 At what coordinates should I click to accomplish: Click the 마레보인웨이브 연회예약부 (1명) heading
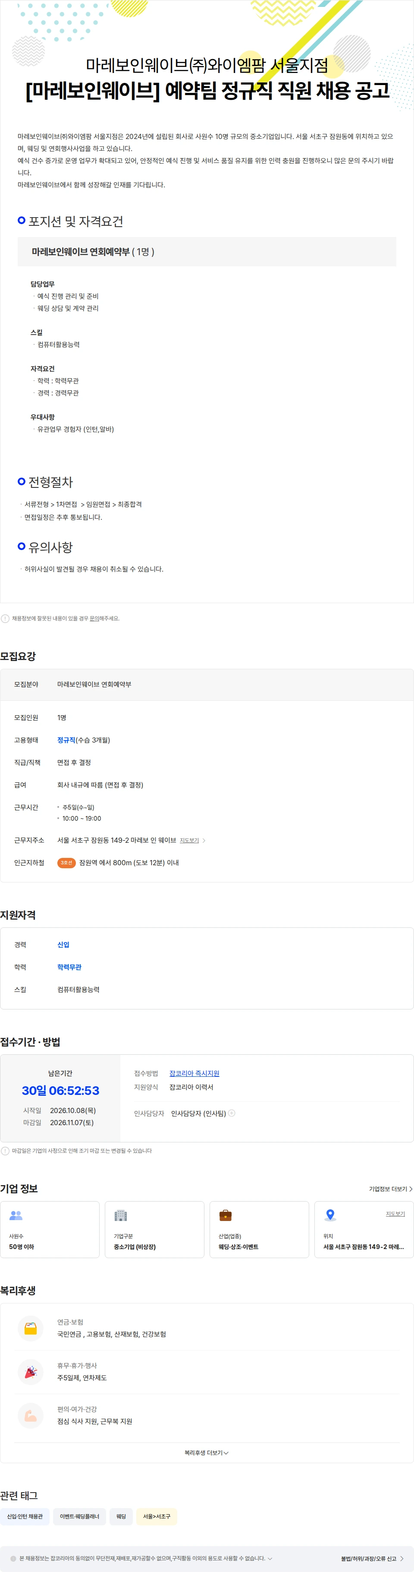[93, 251]
